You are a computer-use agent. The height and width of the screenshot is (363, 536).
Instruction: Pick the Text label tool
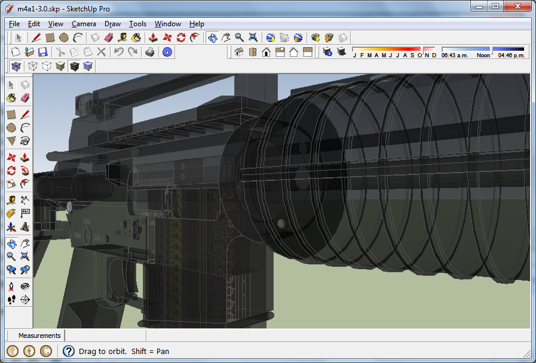[25, 213]
